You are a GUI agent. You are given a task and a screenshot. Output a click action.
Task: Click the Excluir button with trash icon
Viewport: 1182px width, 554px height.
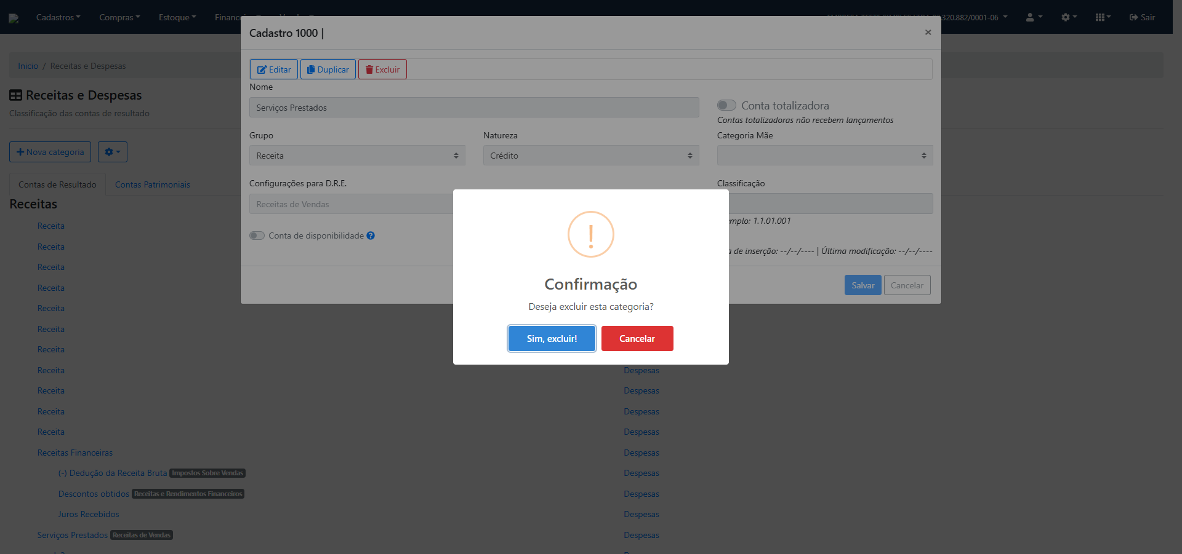382,69
